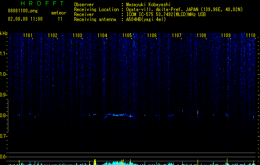
Task: Click time marker 1101
Action: click(28, 35)
